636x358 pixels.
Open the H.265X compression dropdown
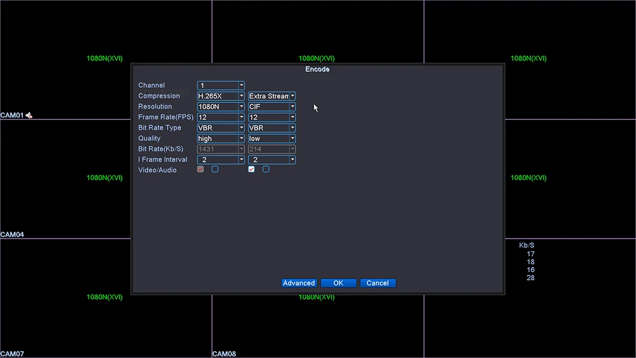pyautogui.click(x=221, y=96)
